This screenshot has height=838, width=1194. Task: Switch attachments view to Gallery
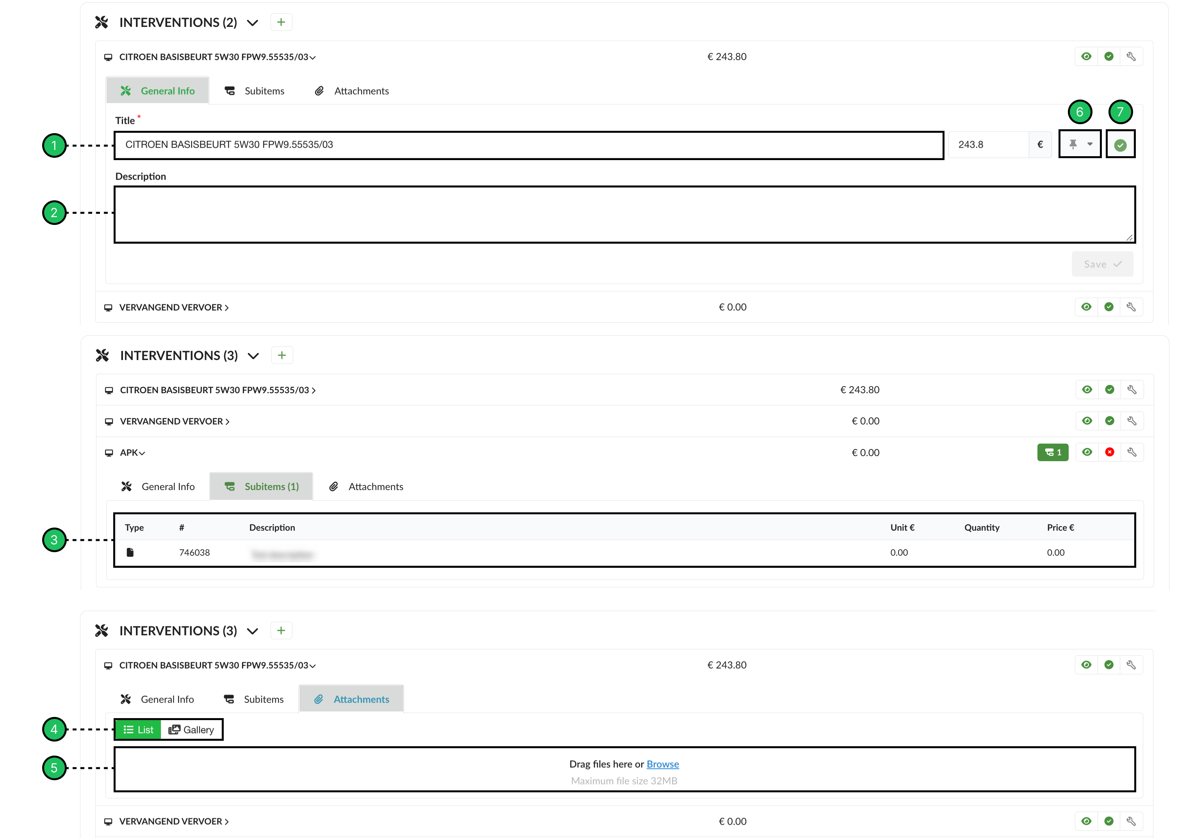[191, 730]
